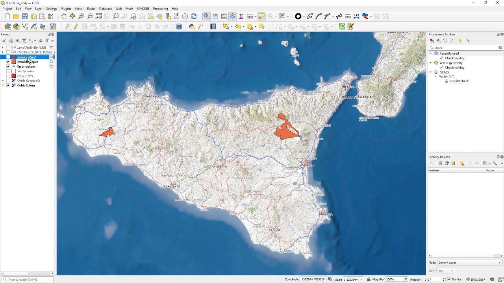
Task: Collapse the Orbis Greyscale layer node
Action: click(x=3, y=81)
